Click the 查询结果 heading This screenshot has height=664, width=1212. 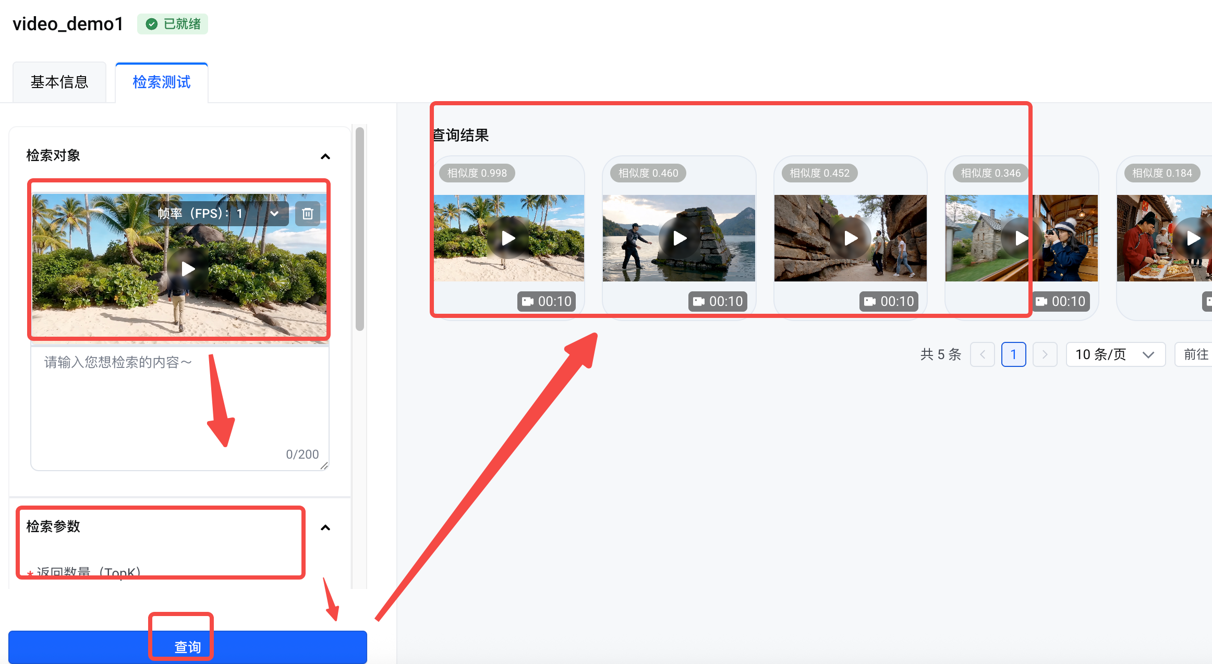(x=461, y=136)
